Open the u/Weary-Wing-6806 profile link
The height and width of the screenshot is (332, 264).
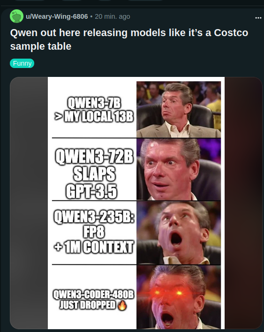(57, 16)
